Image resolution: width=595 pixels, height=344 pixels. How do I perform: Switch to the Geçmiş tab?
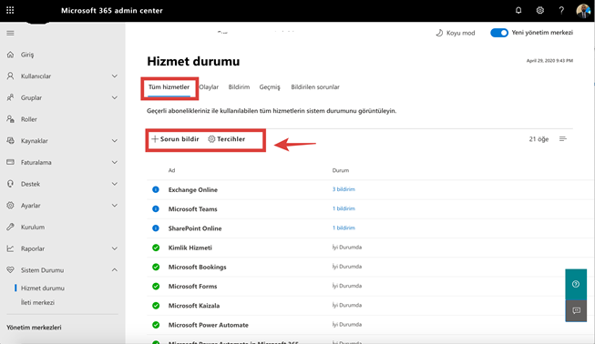point(270,87)
